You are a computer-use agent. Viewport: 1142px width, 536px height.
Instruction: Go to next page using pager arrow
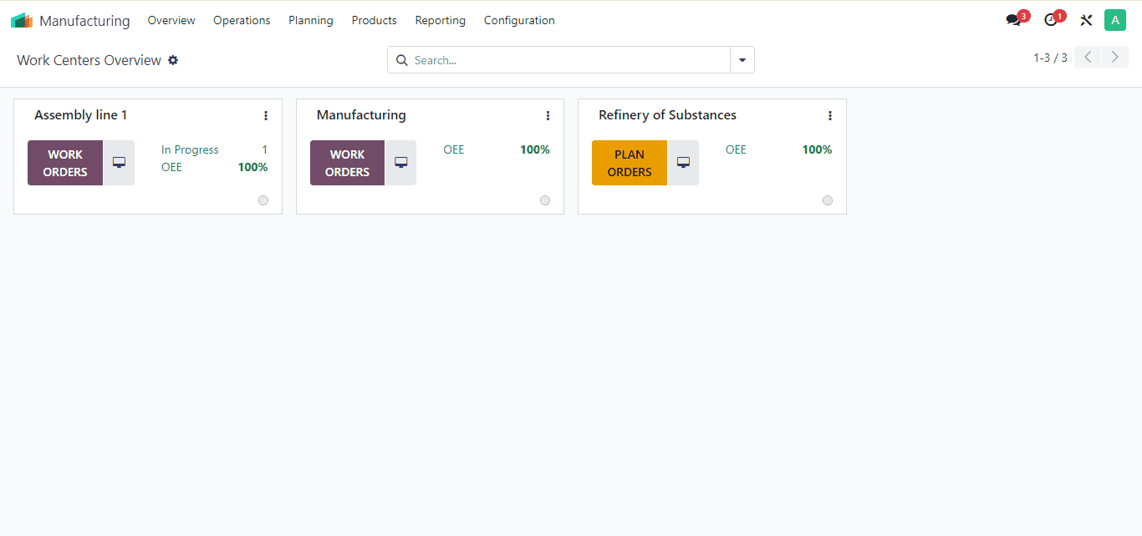point(1114,58)
